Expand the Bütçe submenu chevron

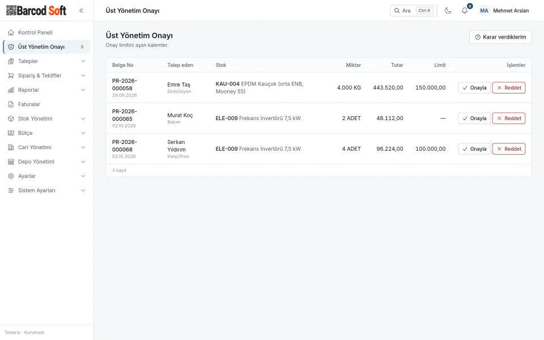click(x=83, y=133)
